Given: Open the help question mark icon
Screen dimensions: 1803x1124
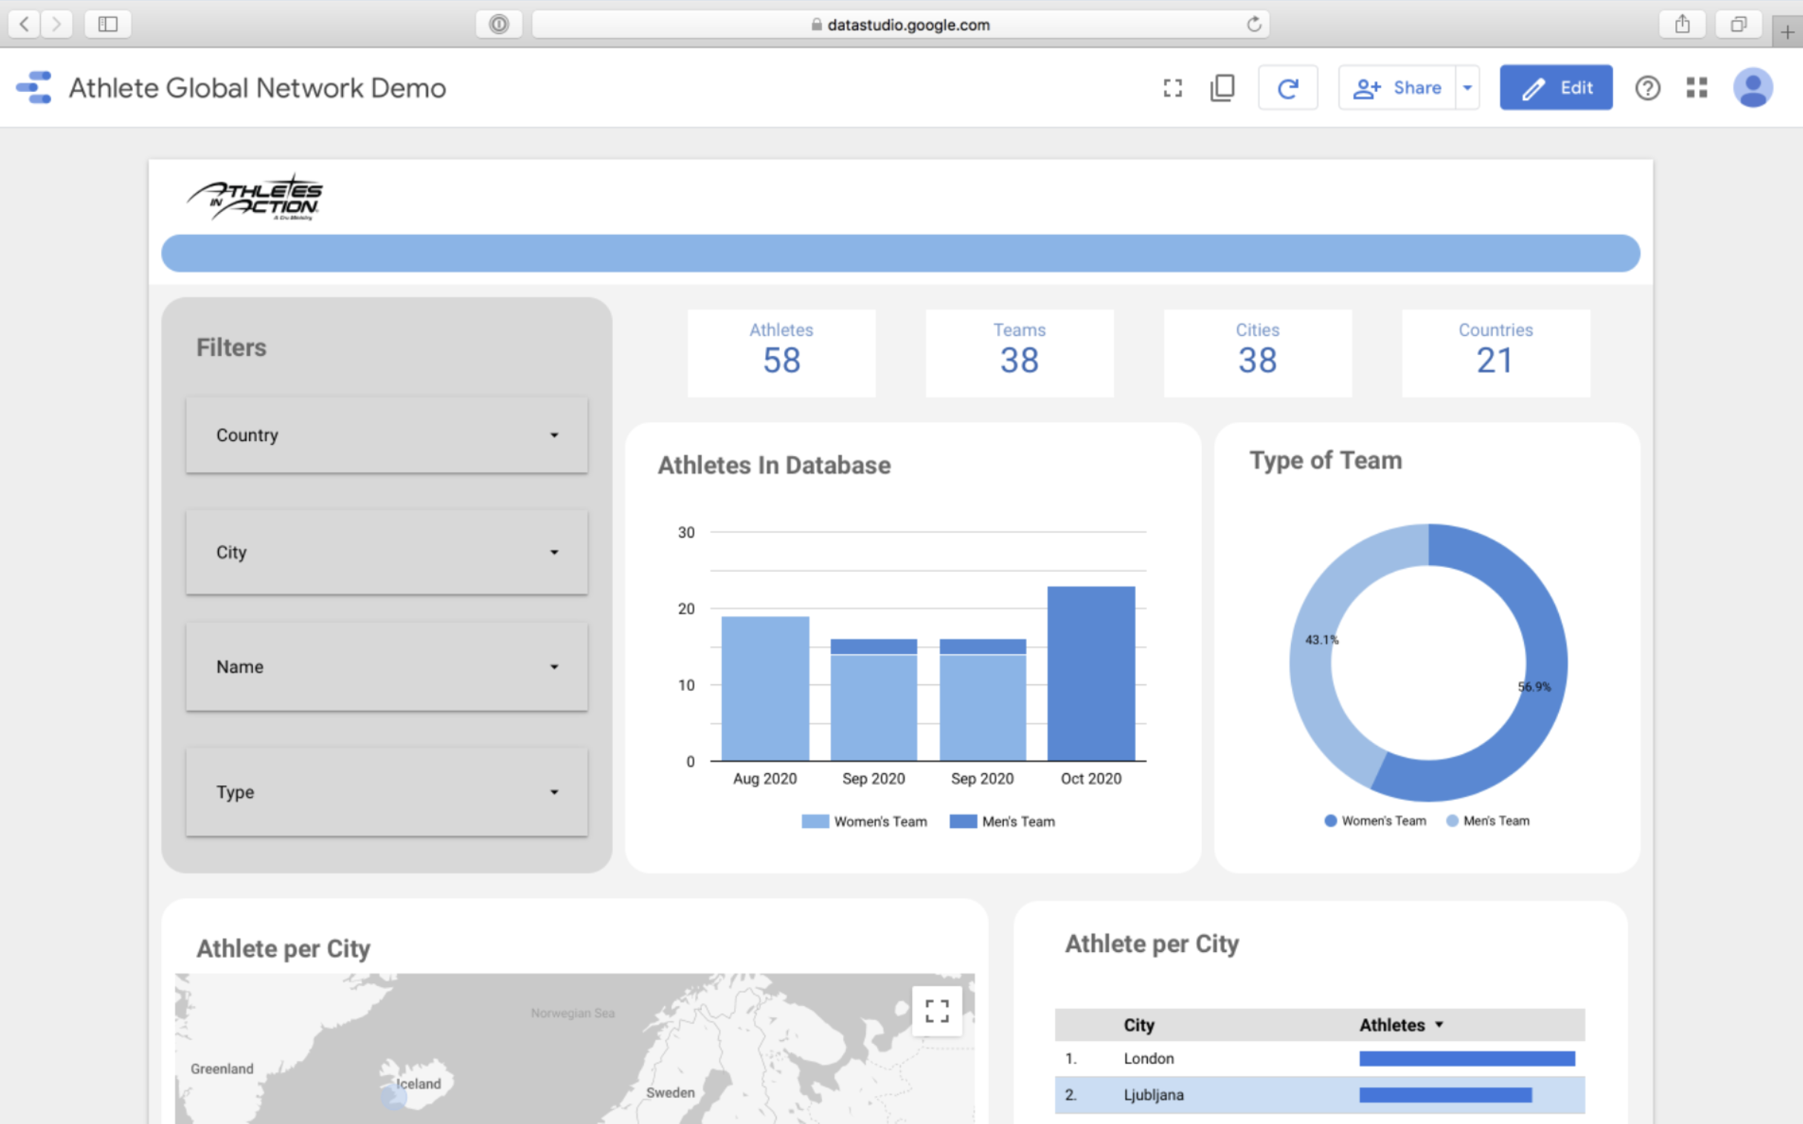Looking at the screenshot, I should coord(1646,88).
